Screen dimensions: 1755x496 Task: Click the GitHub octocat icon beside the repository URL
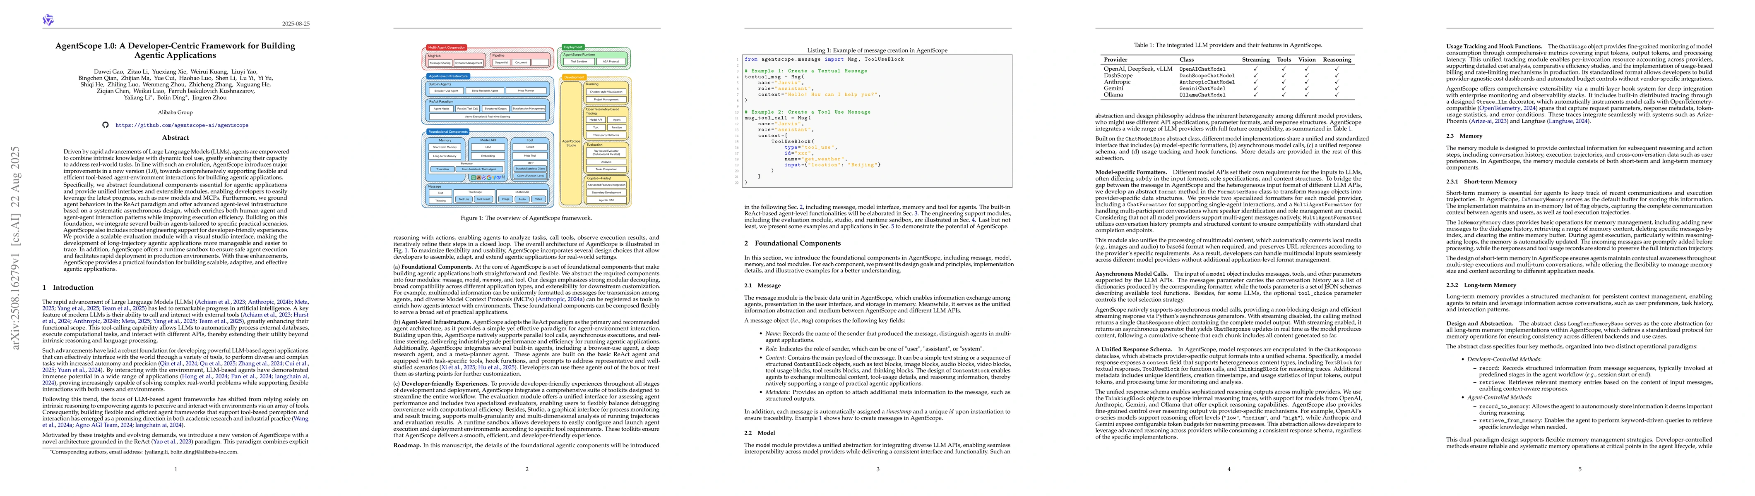pos(105,125)
